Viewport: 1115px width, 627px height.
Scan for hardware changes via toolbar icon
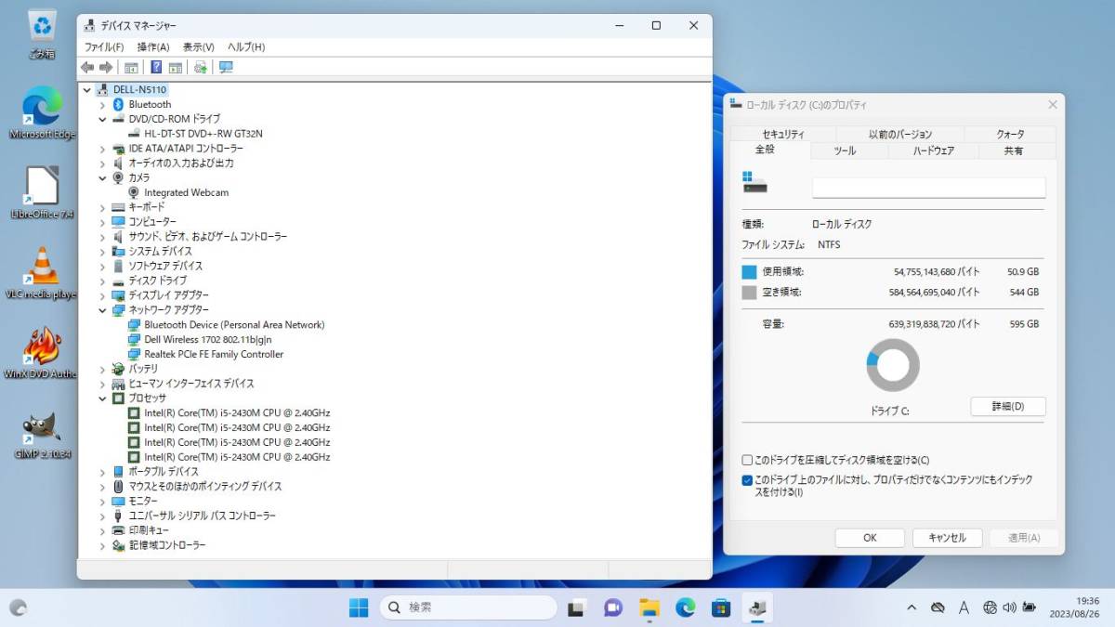200,67
